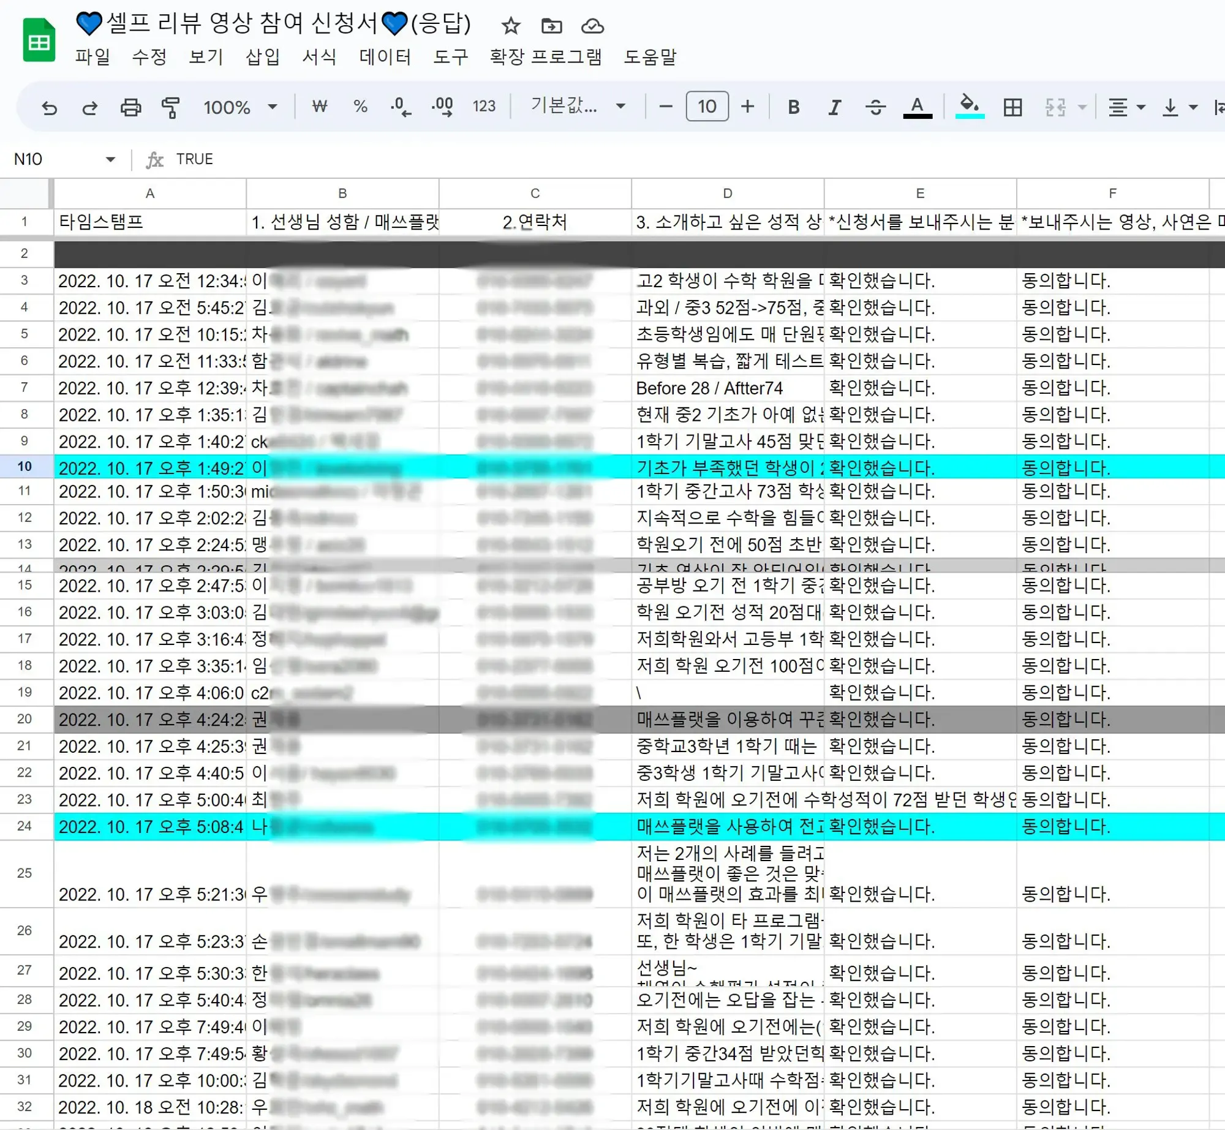Click the won currency format button
Image resolution: width=1225 pixels, height=1130 pixels.
319,107
